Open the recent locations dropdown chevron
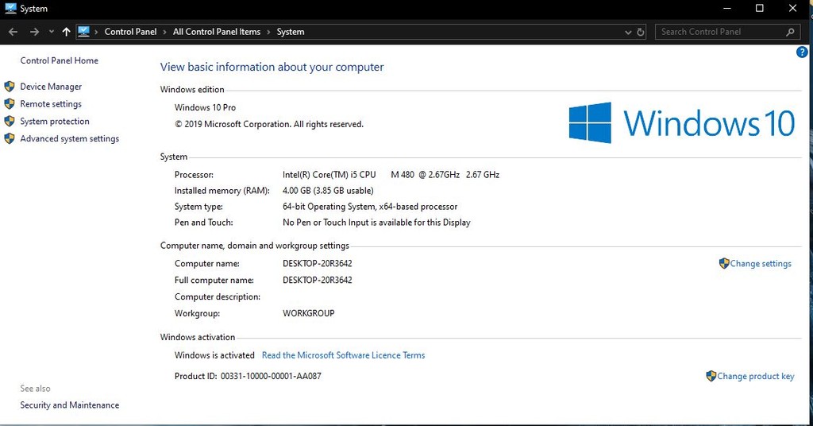Screen dimensions: 813x426 click(x=51, y=32)
